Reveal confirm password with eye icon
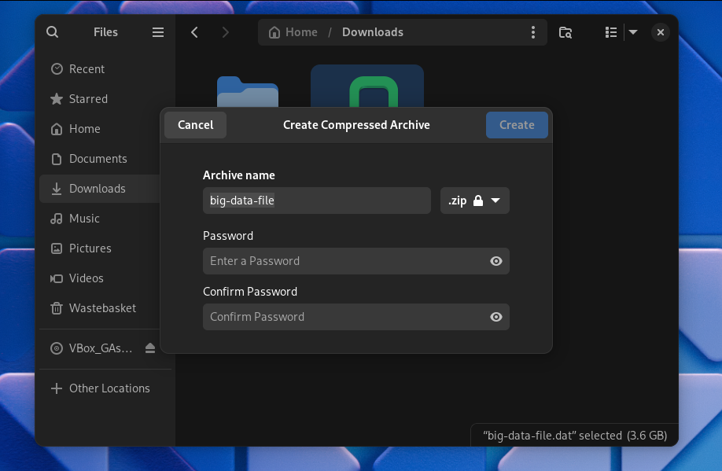Screen dimensions: 722x471 point(496,317)
